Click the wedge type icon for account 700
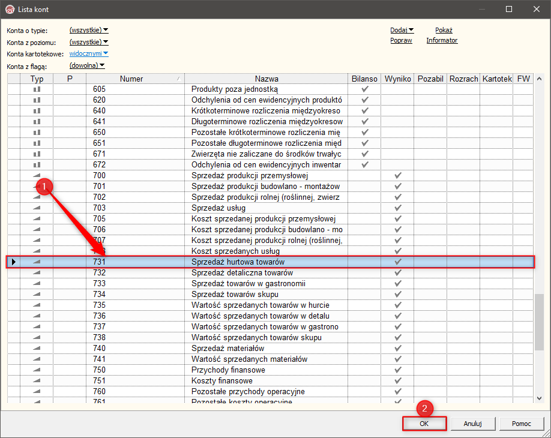 click(x=37, y=175)
